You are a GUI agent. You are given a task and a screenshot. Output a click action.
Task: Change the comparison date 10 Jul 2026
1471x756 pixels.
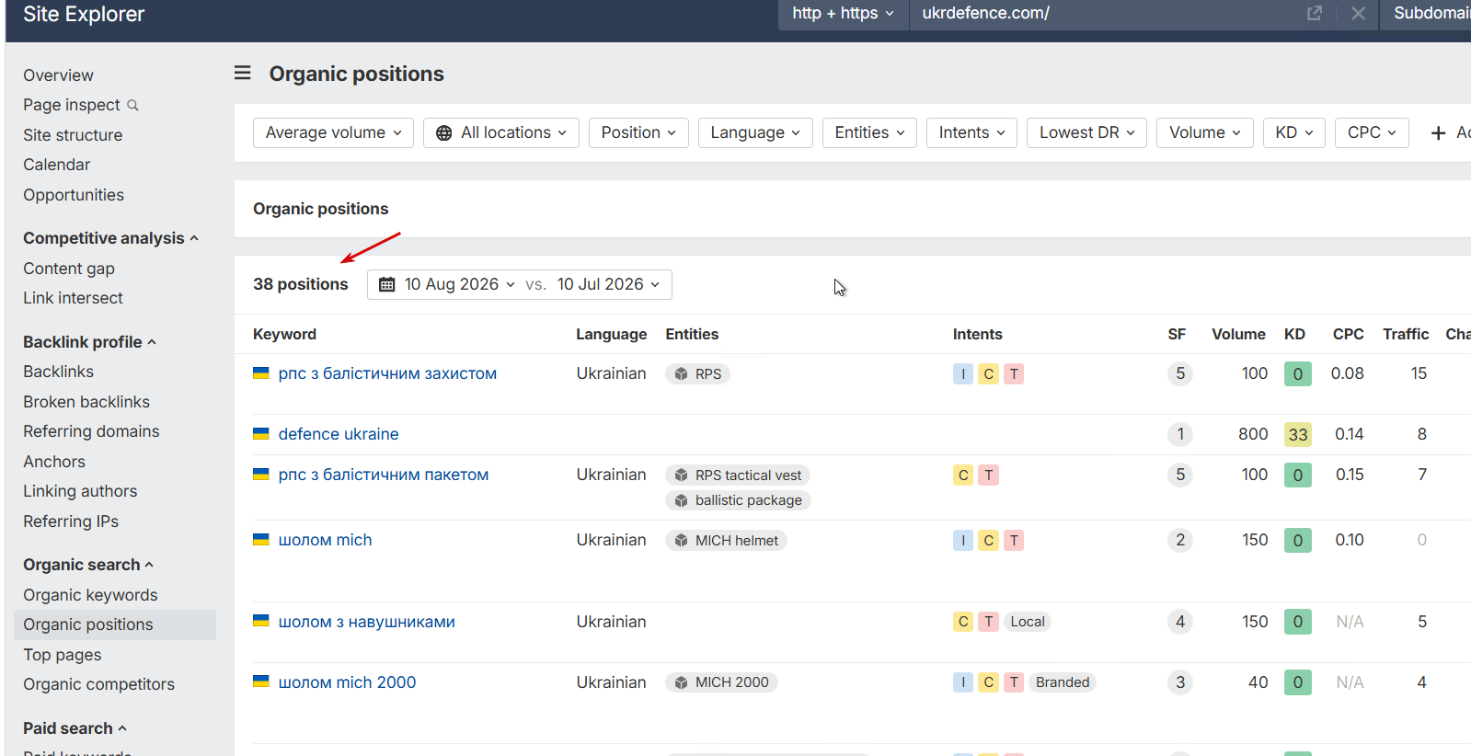[608, 285]
